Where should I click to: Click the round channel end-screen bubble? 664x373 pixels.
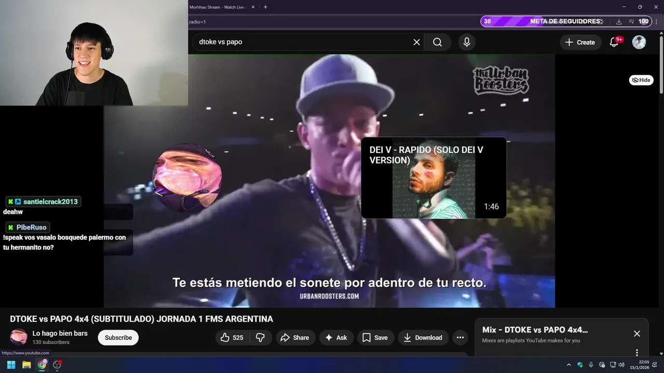point(187,178)
